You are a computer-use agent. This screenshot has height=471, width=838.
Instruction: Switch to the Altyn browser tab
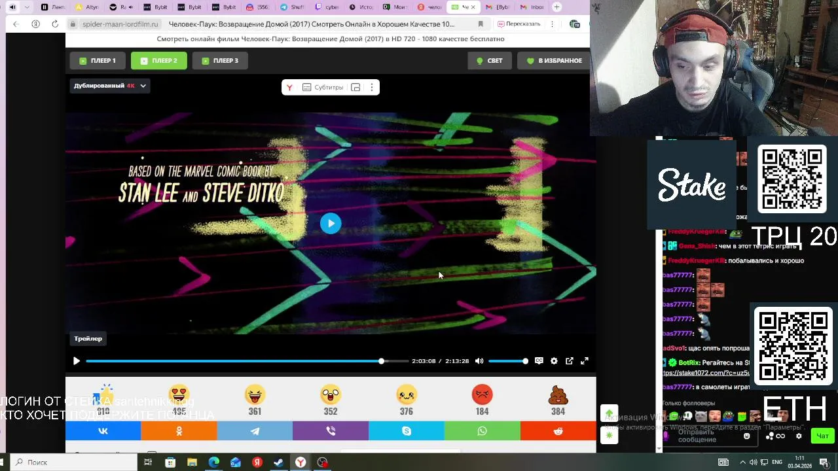(x=87, y=7)
